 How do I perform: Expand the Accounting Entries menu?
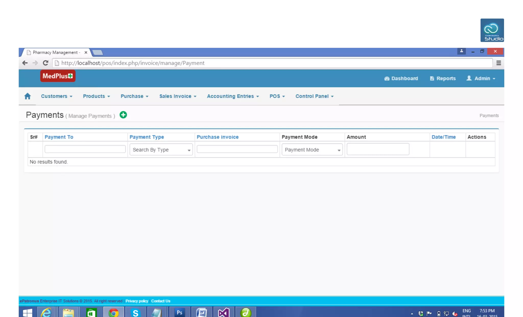tap(233, 96)
